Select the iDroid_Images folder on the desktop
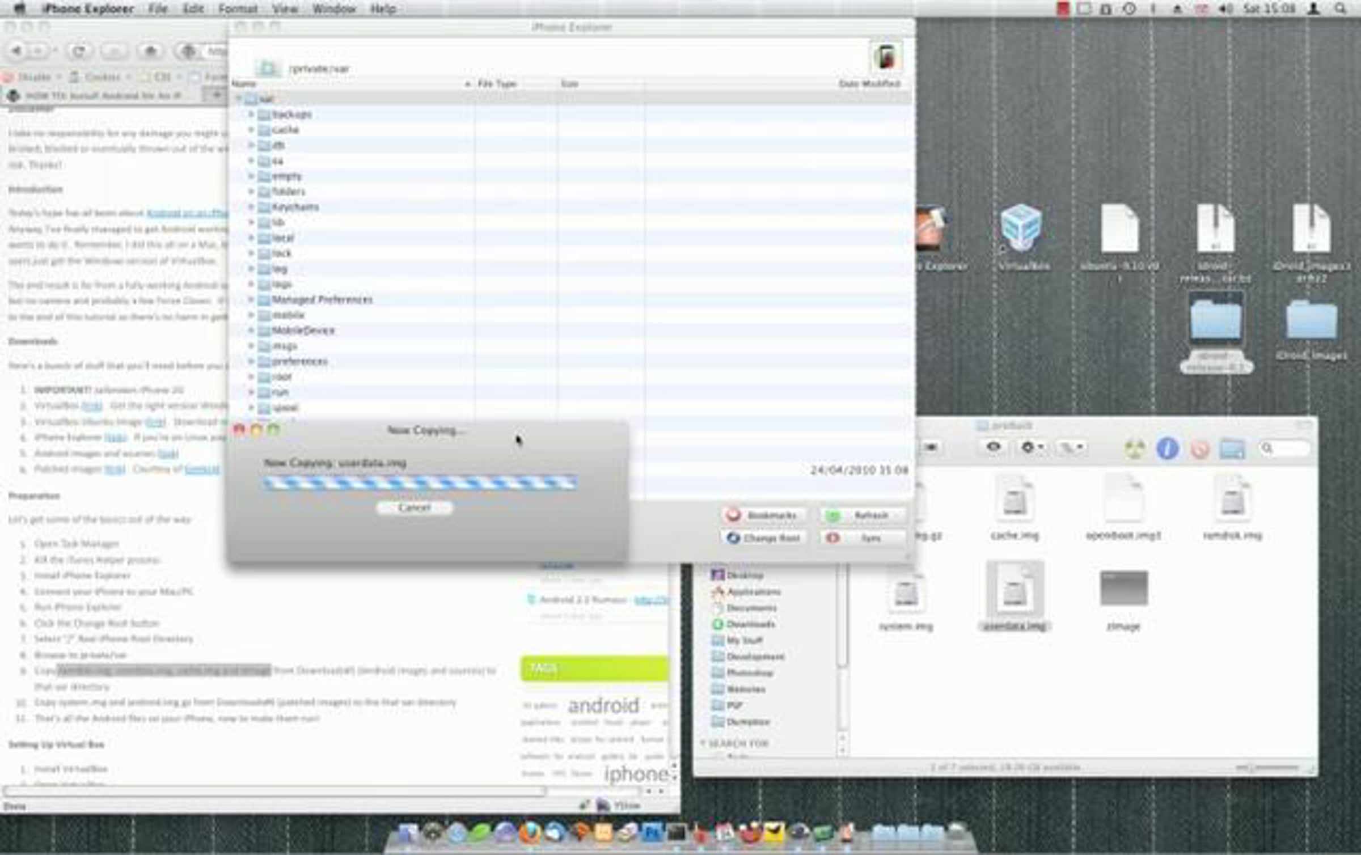 1311,330
